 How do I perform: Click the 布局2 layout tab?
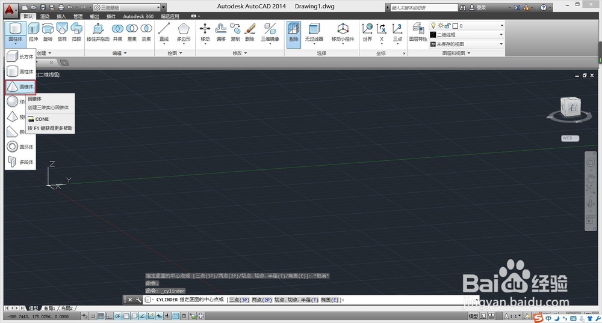point(67,308)
